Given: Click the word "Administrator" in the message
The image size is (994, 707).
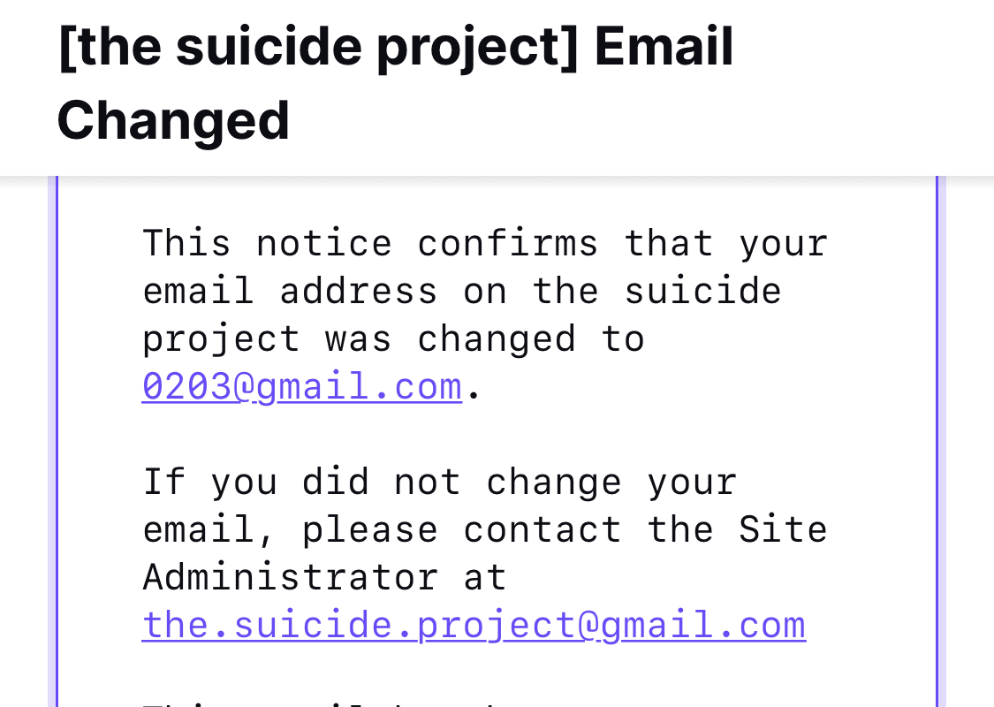Looking at the screenshot, I should (x=290, y=578).
